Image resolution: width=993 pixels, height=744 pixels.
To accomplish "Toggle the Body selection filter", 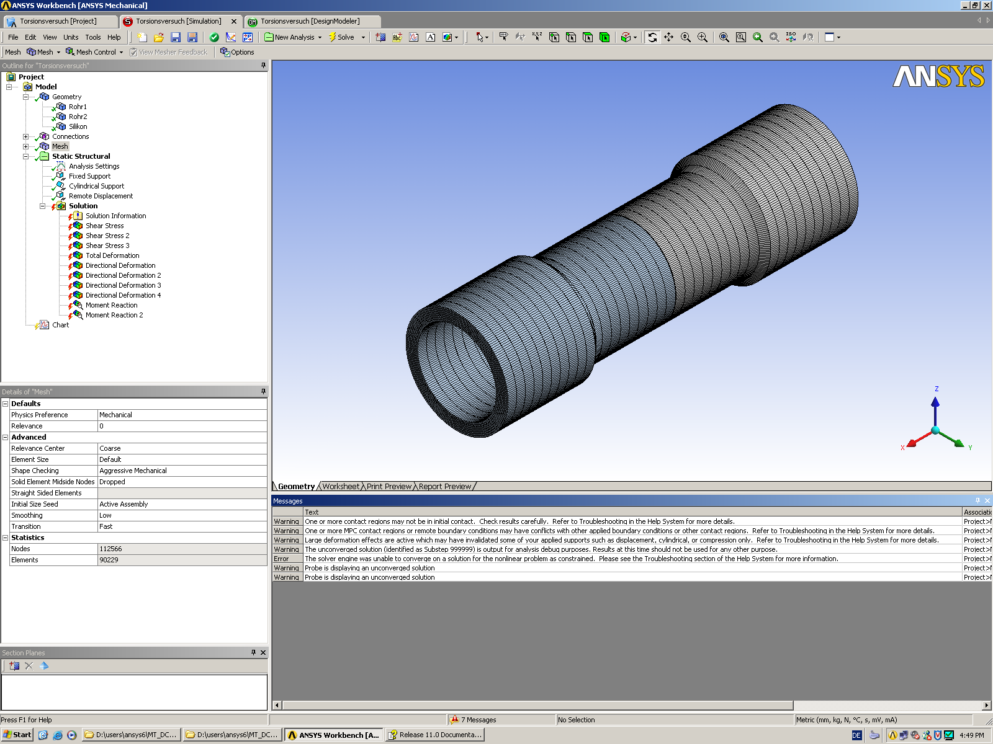I will click(x=604, y=37).
